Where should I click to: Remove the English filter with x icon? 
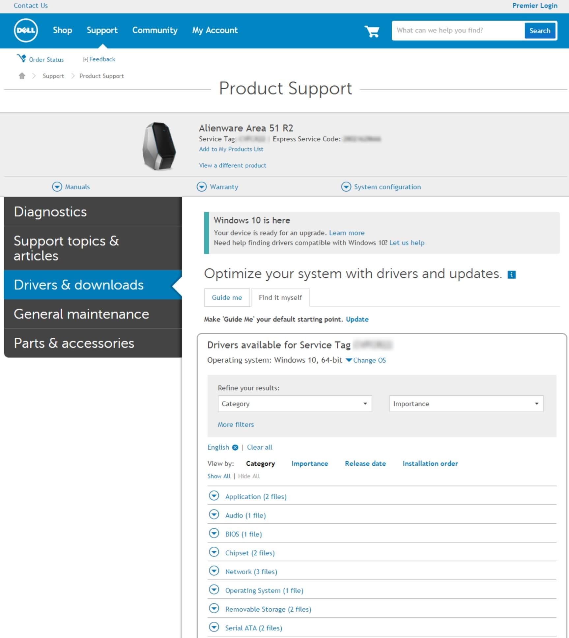click(235, 447)
